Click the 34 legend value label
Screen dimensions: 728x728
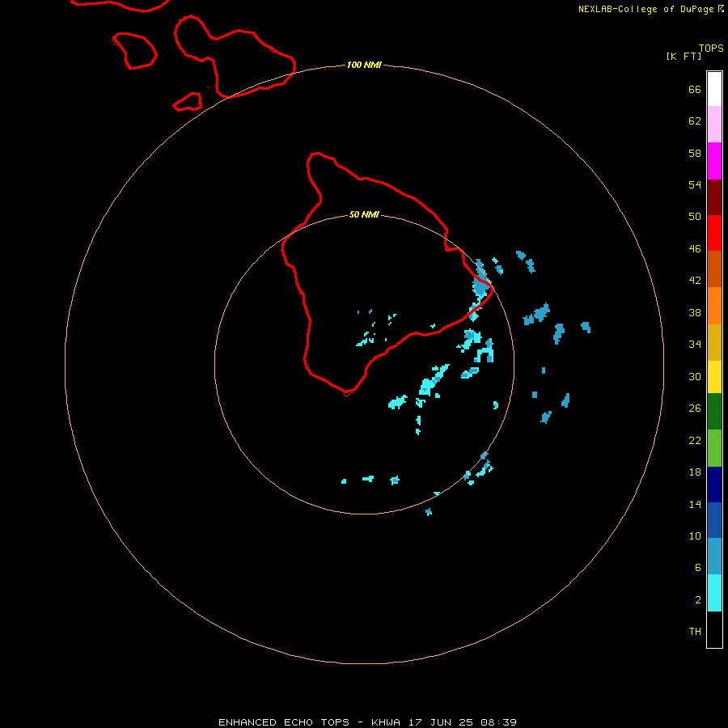pyautogui.click(x=695, y=344)
